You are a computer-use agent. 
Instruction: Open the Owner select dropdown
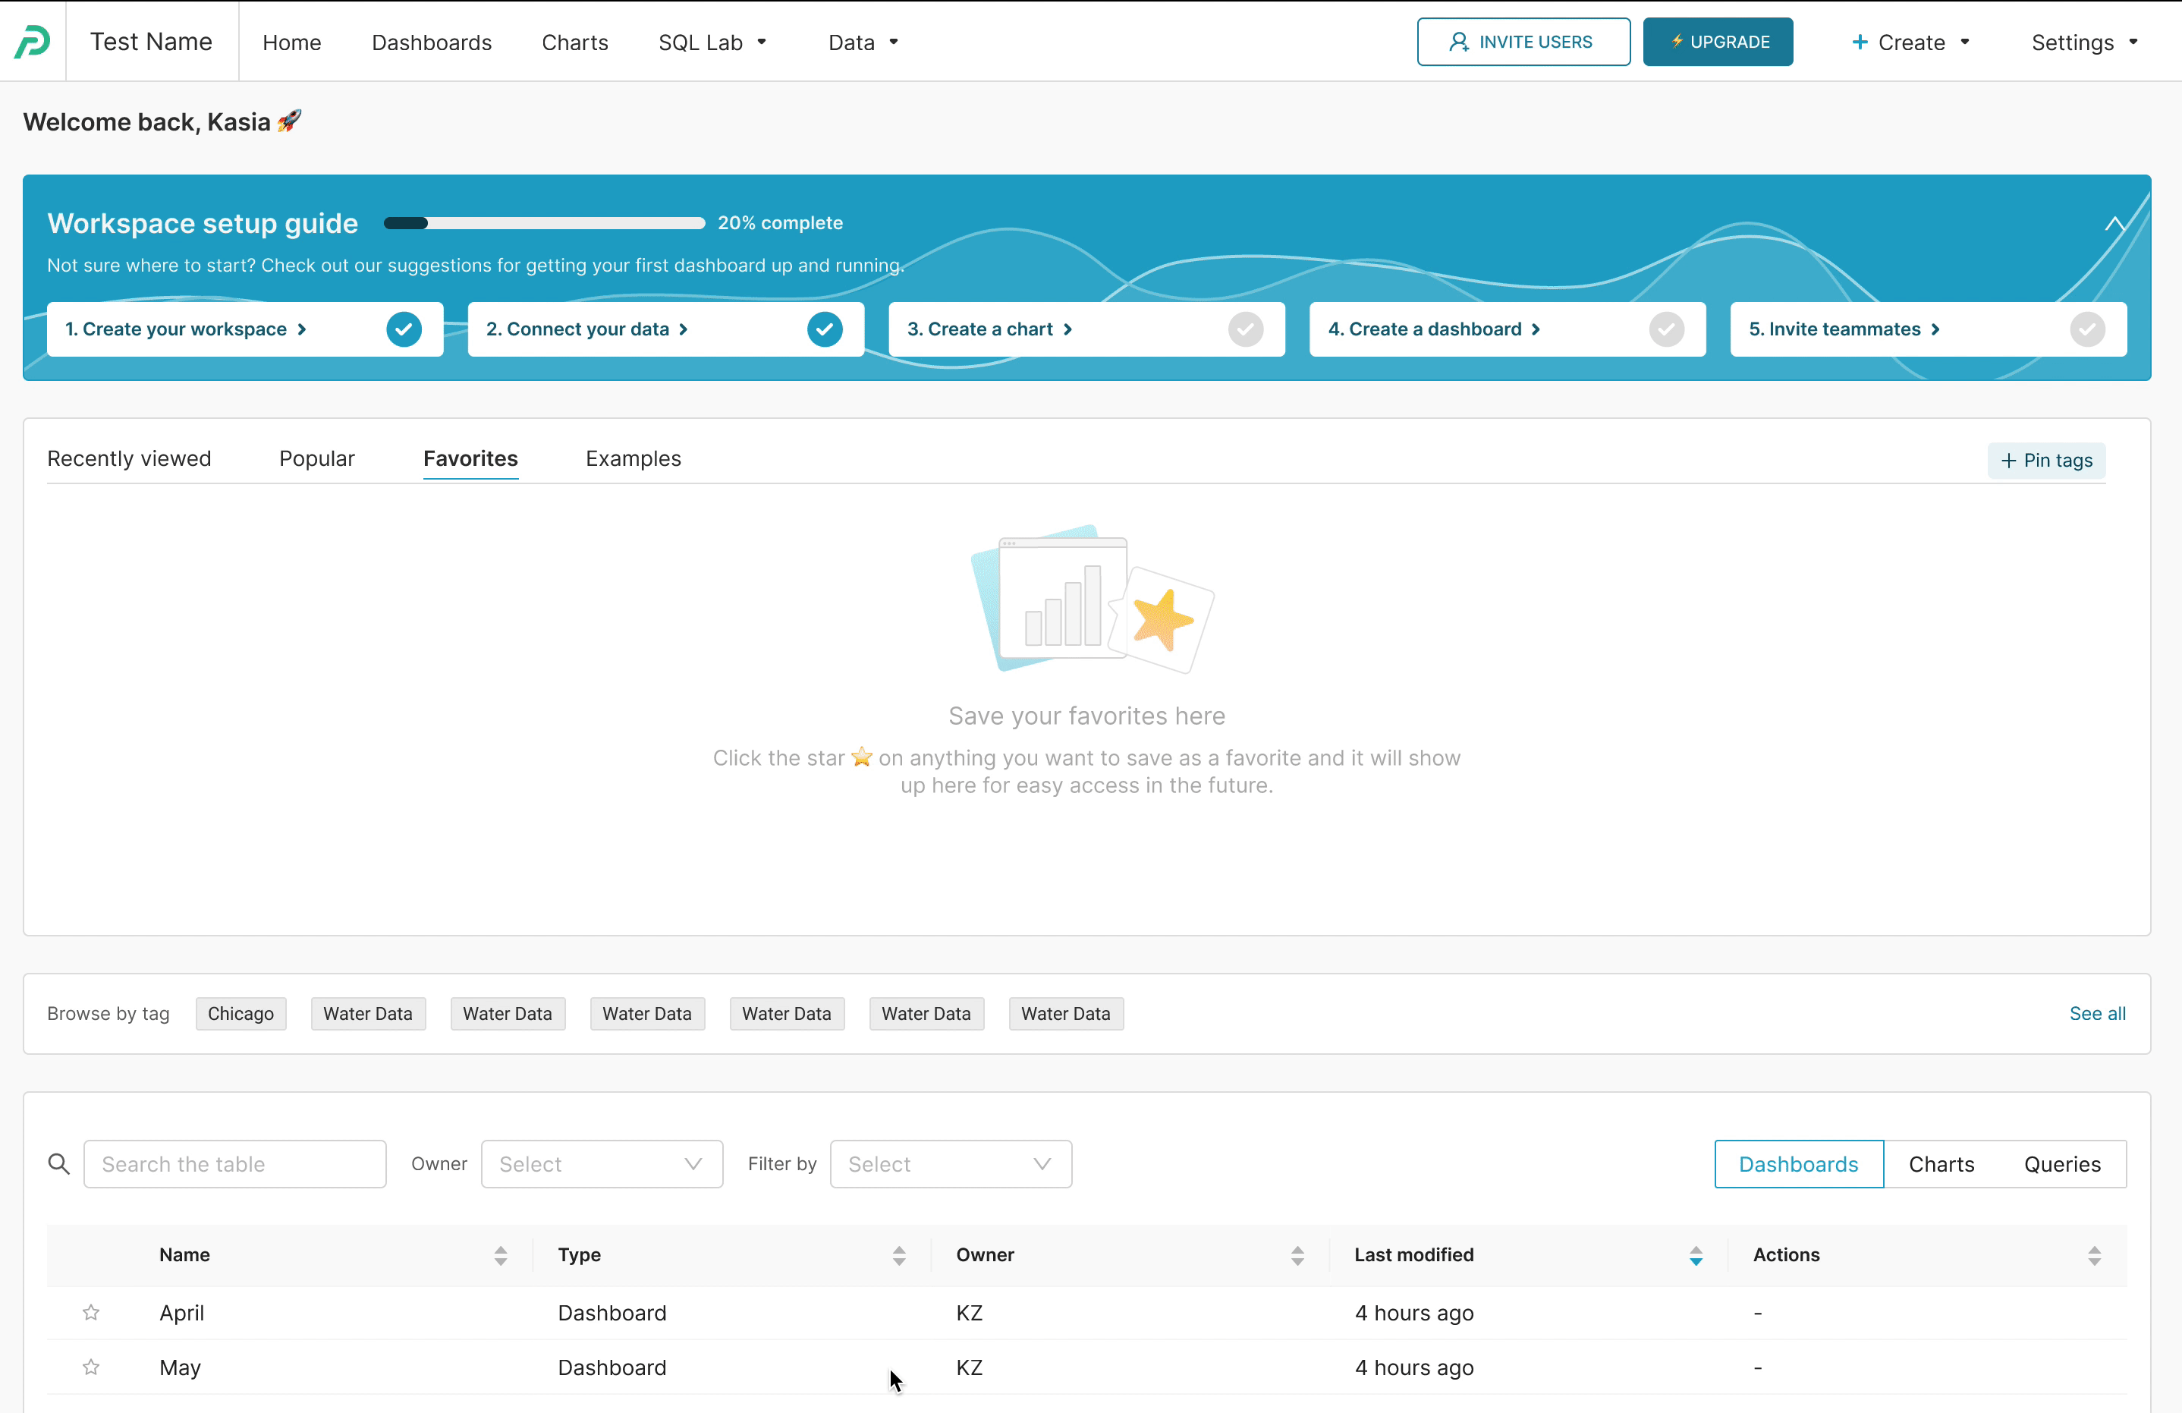click(x=602, y=1163)
